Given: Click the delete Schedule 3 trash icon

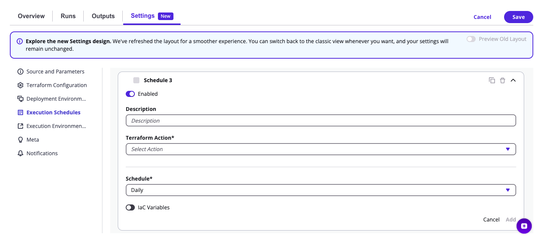Looking at the screenshot, I should pos(503,80).
